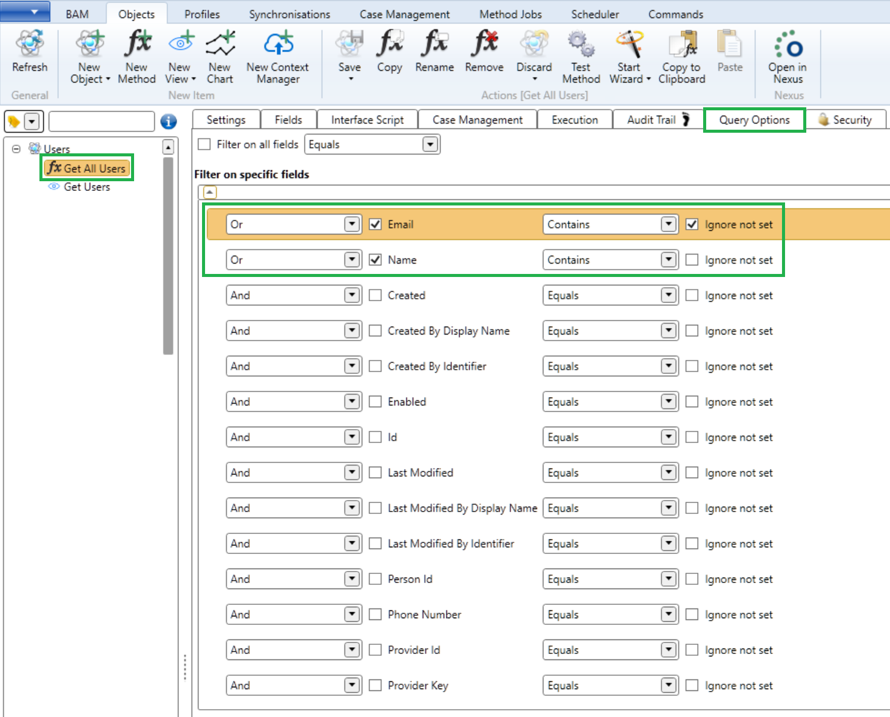Open the tag filter dropdown arrow
The image size is (890, 717).
click(32, 121)
